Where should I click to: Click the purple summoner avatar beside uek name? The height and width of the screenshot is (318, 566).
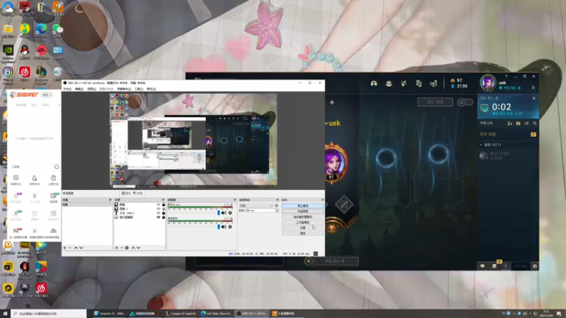click(x=487, y=83)
